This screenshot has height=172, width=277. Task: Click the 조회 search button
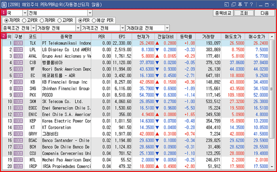244,13
